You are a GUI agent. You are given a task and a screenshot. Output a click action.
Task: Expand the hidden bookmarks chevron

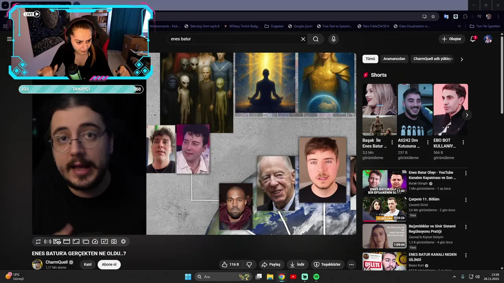tap(459, 26)
